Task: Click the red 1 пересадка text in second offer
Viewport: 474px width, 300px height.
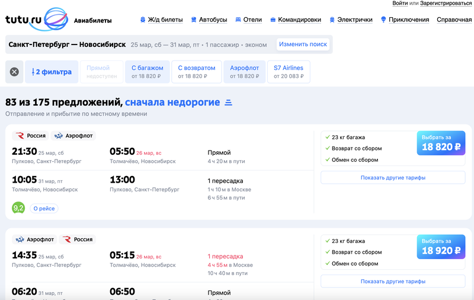Action: click(225, 257)
